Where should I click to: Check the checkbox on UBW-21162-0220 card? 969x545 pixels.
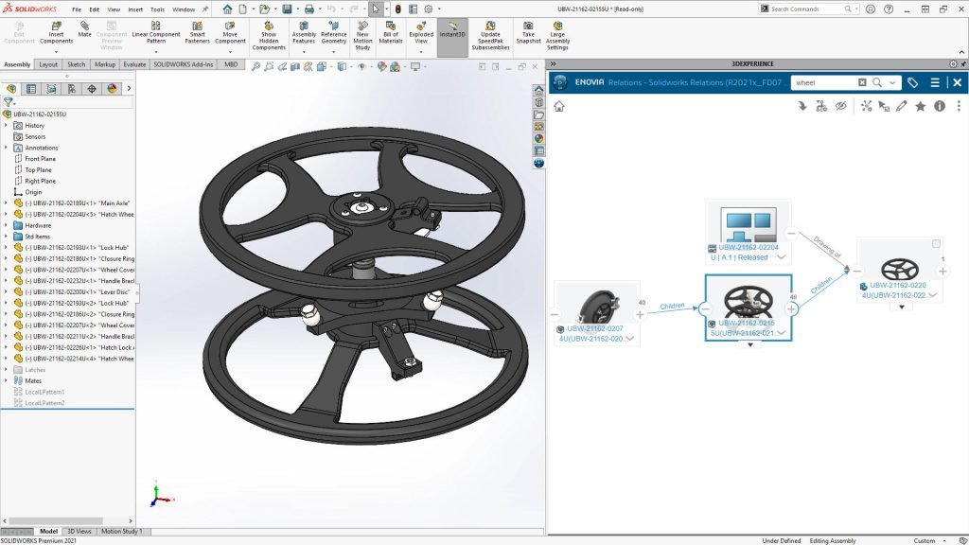click(936, 244)
